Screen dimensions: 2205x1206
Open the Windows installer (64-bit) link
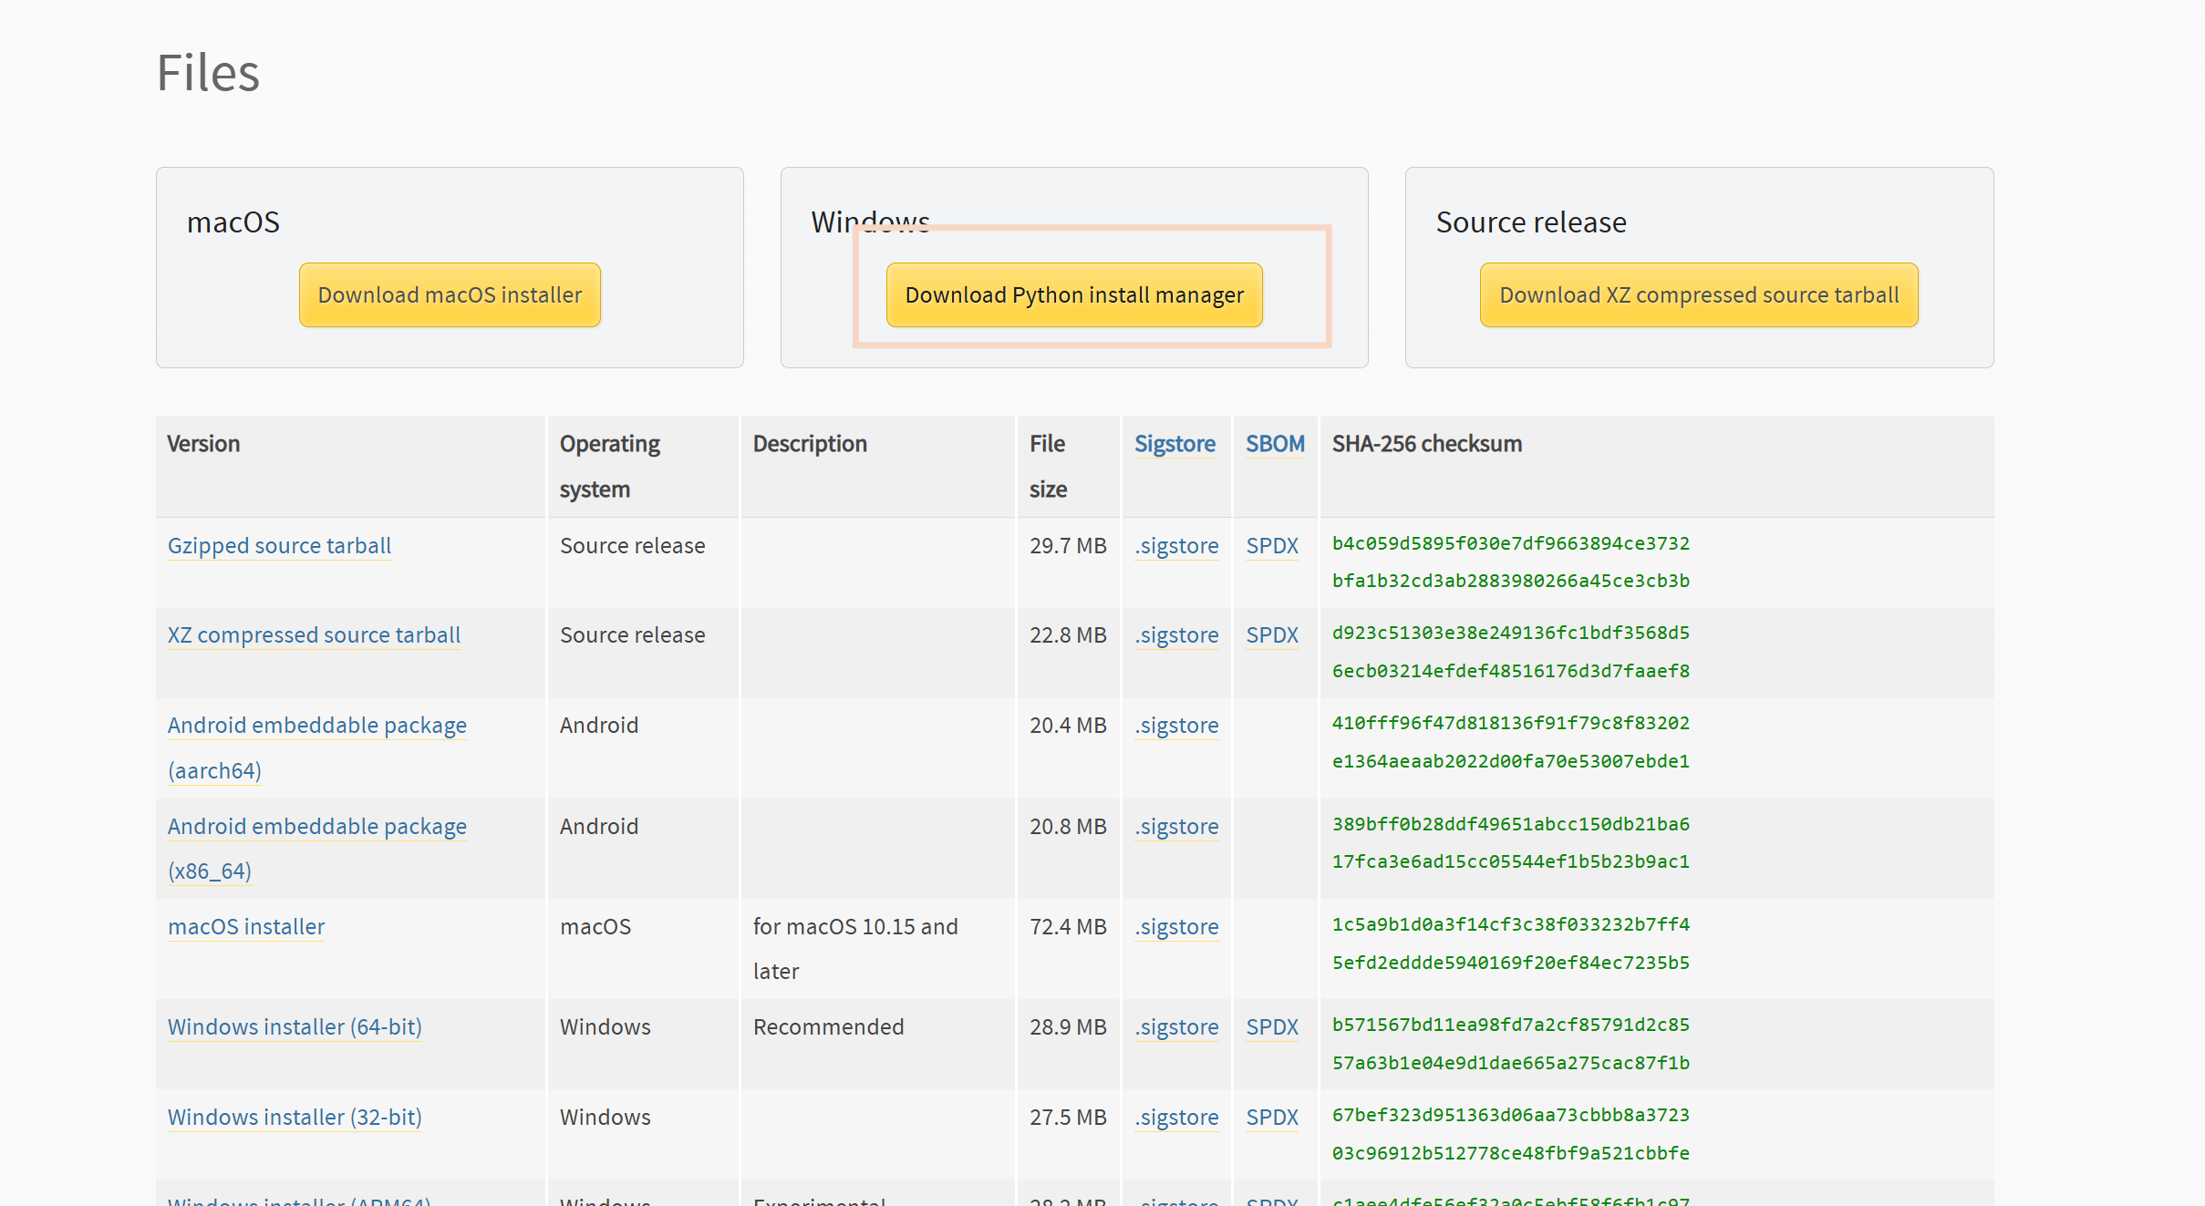tap(295, 1026)
